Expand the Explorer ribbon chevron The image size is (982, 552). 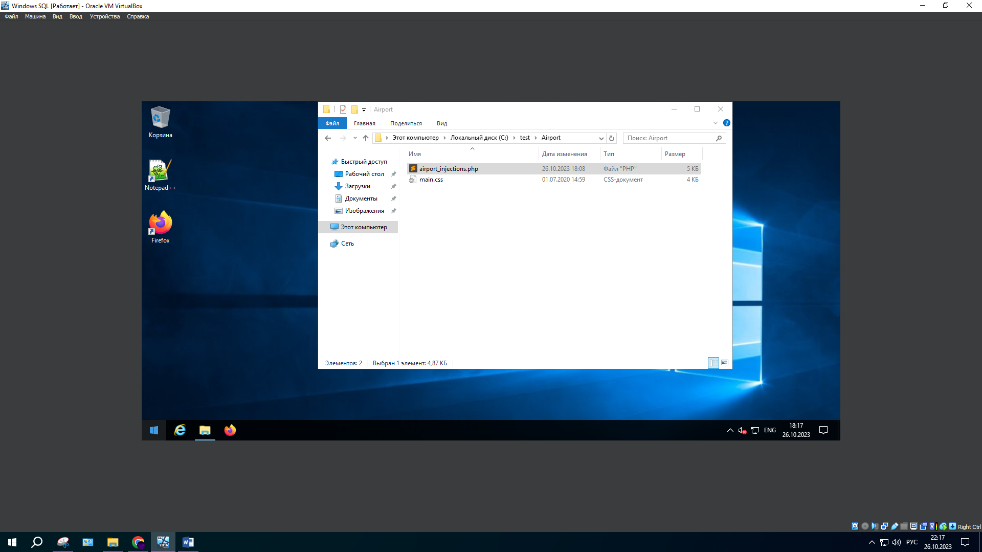tap(716, 123)
